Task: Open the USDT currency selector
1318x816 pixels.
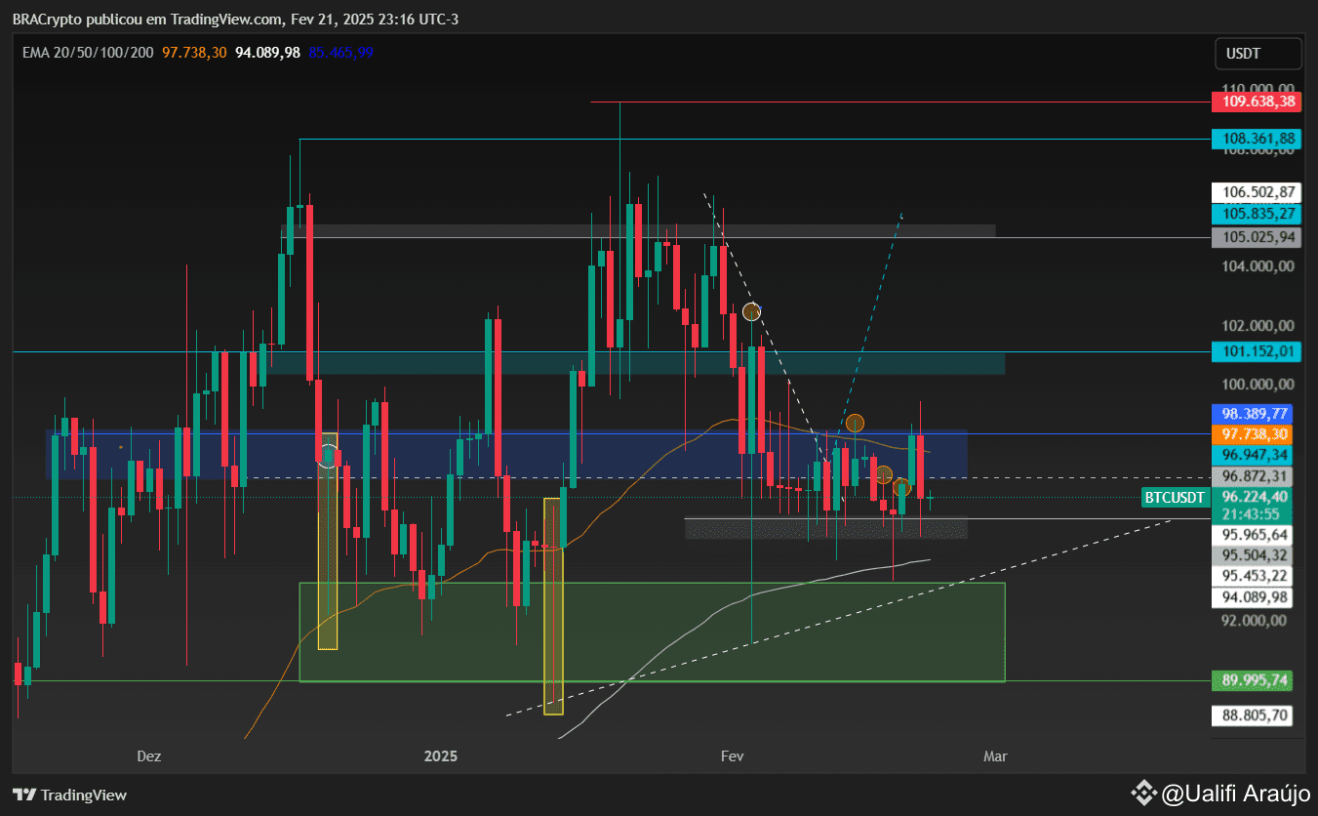Action: coord(1258,54)
